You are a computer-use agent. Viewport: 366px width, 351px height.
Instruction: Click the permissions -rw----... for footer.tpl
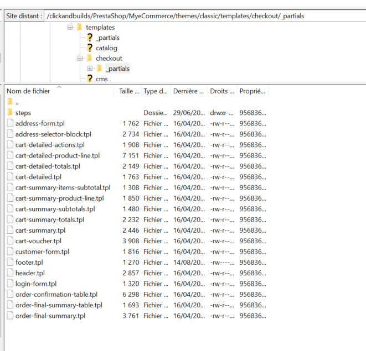click(222, 263)
